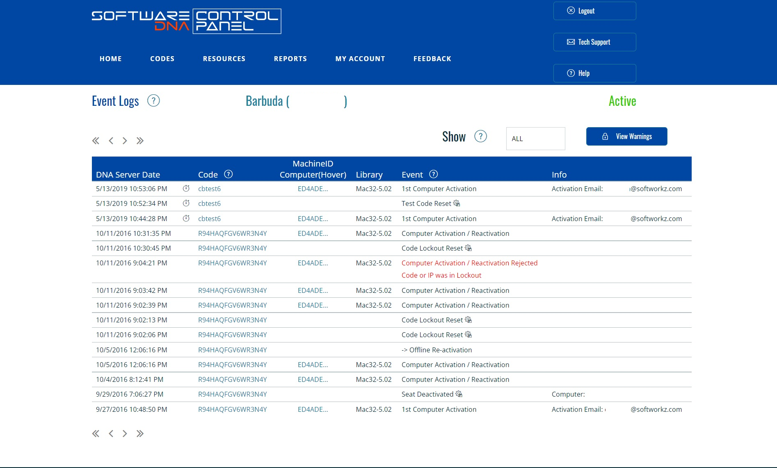Viewport: 777px width, 468px height.
Task: Click the Computer: info on 9/29/2016 row
Action: pyautogui.click(x=568, y=394)
